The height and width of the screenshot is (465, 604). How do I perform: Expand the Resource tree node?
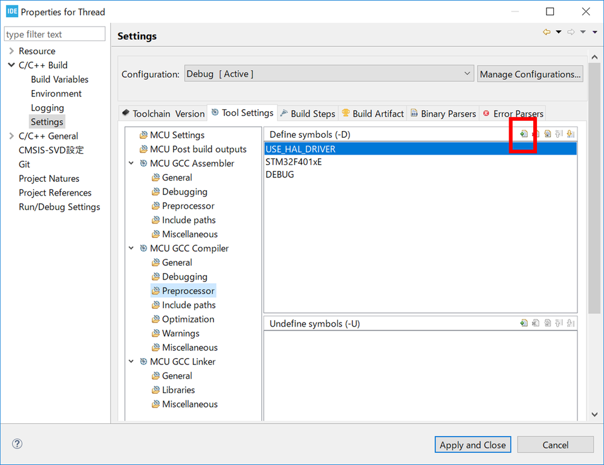(x=11, y=51)
